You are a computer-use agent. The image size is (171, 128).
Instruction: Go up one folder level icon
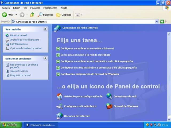(x=32, y=15)
